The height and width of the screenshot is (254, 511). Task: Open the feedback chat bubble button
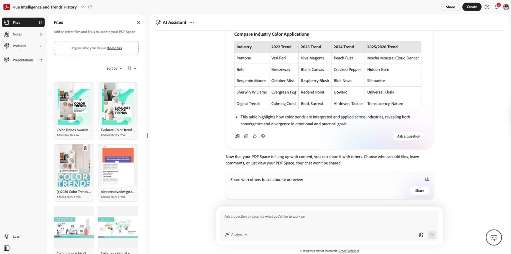(x=494, y=238)
